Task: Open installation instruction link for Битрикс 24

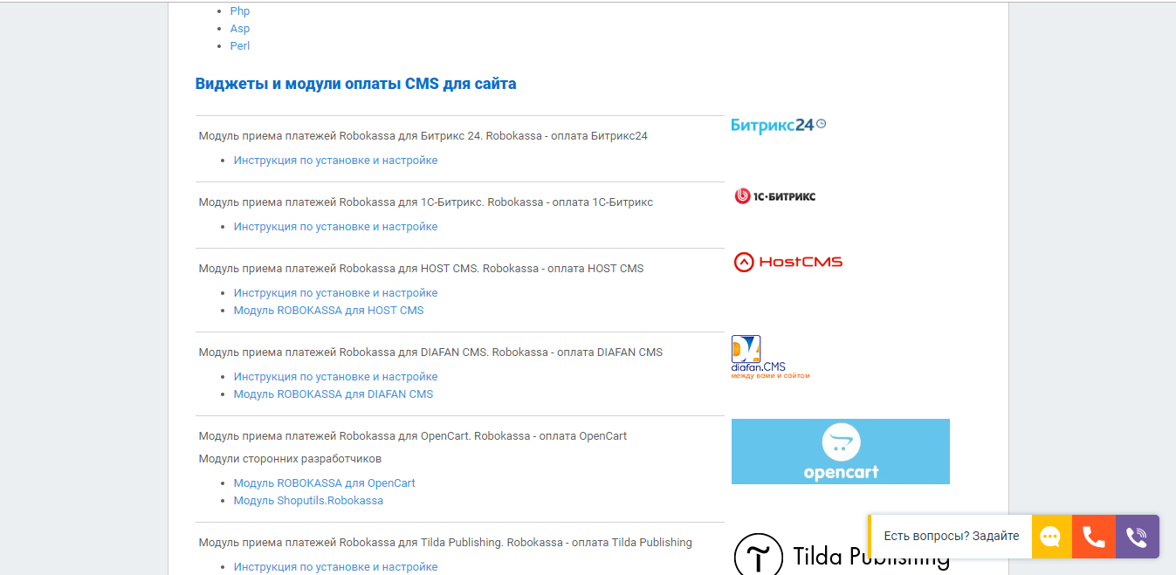Action: [x=335, y=161]
